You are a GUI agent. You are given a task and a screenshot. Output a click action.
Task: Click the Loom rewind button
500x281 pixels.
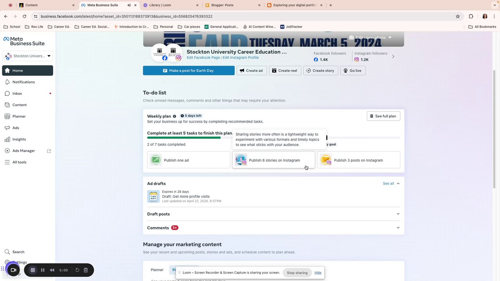click(x=52, y=270)
